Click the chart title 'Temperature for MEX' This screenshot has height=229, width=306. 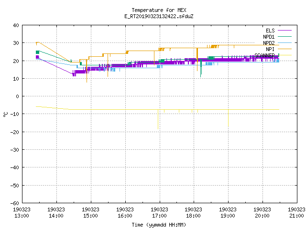coord(159,10)
